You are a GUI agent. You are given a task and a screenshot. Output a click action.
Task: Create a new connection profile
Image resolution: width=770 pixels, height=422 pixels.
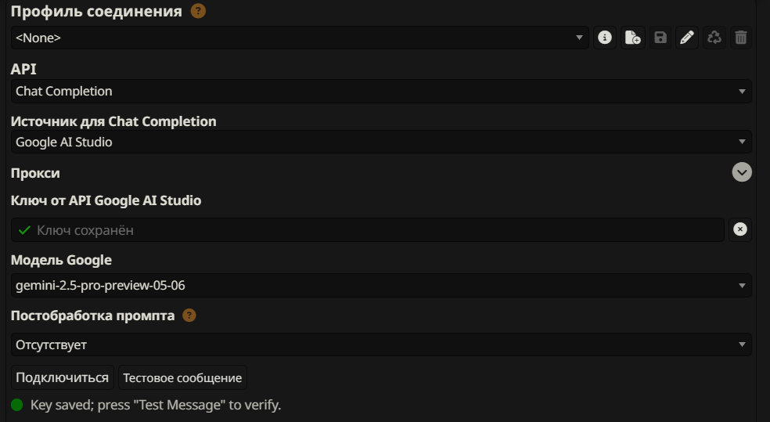pyautogui.click(x=632, y=38)
